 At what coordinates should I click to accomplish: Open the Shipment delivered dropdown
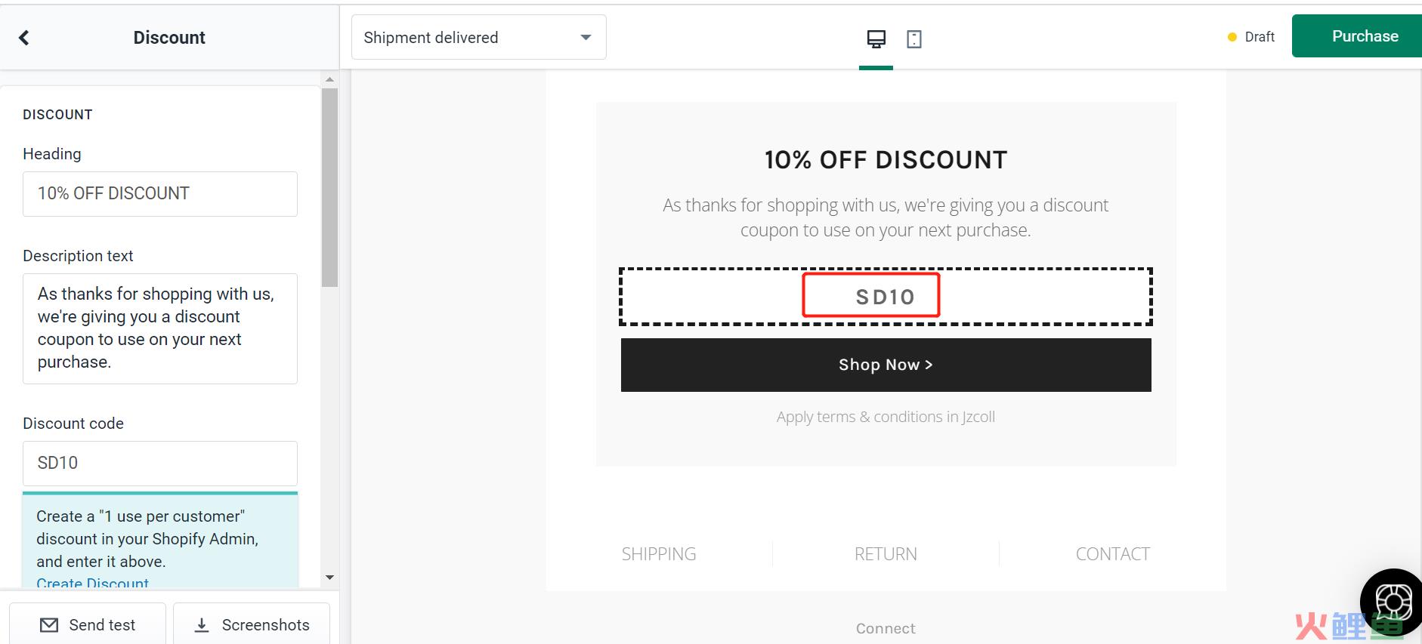478,37
